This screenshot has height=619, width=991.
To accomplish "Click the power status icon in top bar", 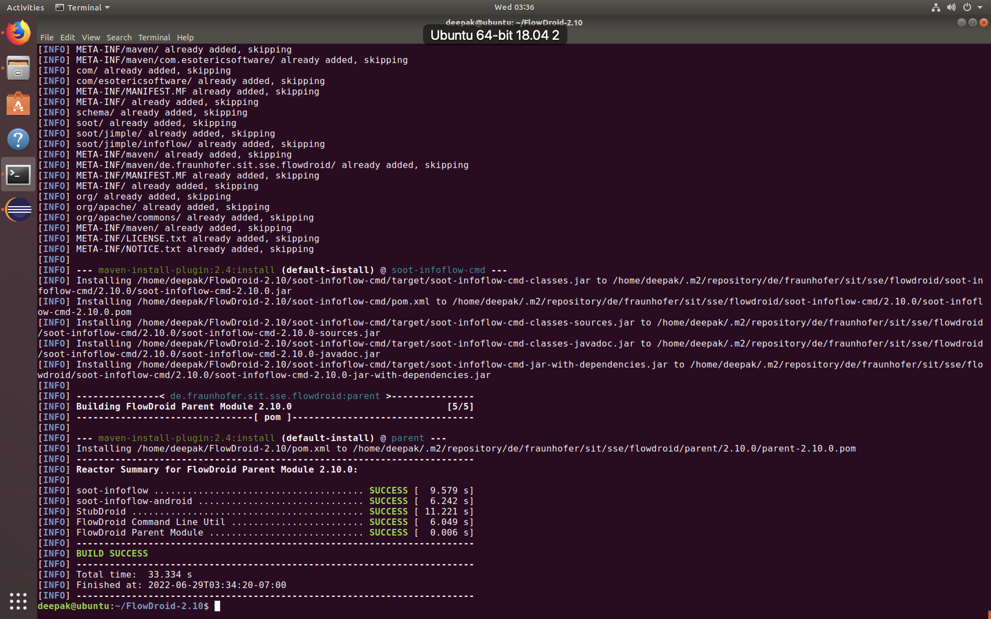I will coord(966,7).
